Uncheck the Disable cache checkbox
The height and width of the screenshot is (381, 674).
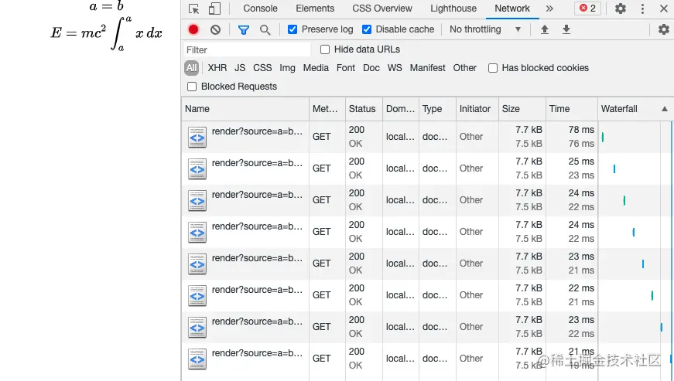pos(367,29)
